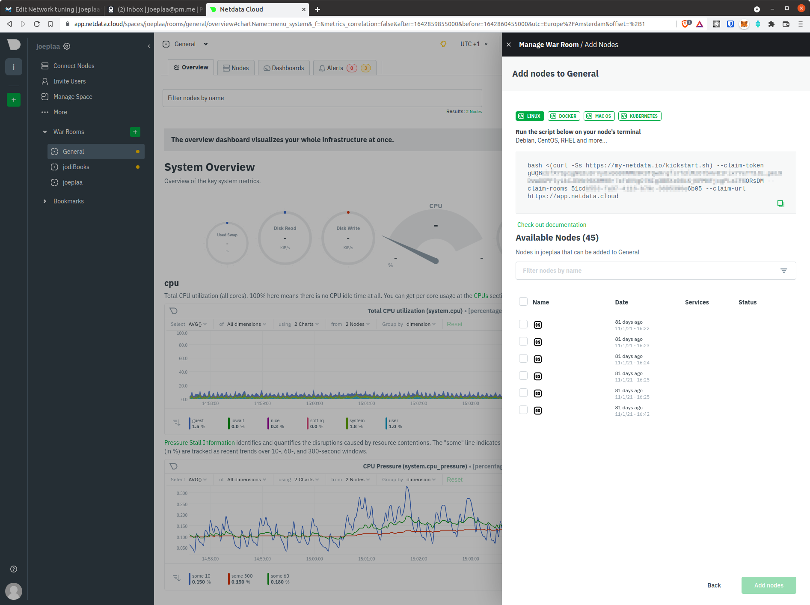This screenshot has height=605, width=810.
Task: Open the browser extensions puzzle icon
Action: click(771, 24)
